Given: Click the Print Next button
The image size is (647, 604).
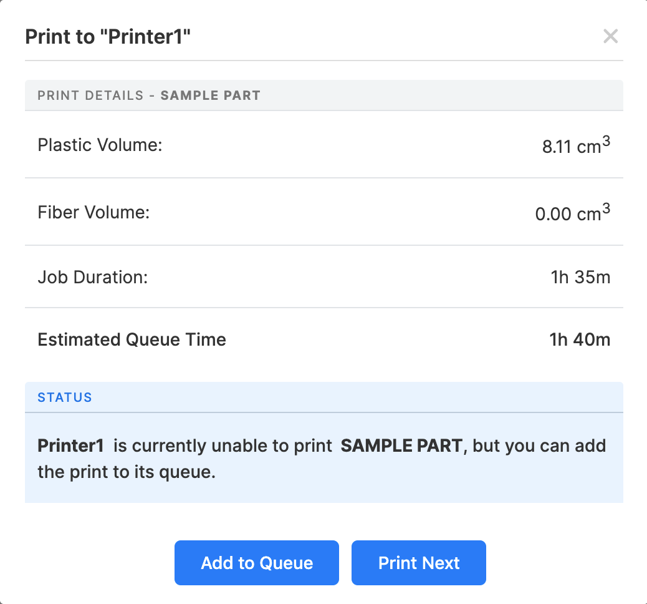Looking at the screenshot, I should click(418, 562).
